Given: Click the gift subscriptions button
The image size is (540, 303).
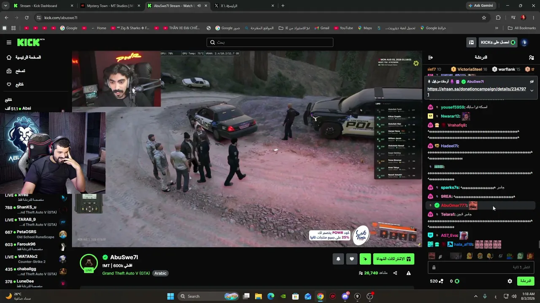Looking at the screenshot, I should [394, 259].
